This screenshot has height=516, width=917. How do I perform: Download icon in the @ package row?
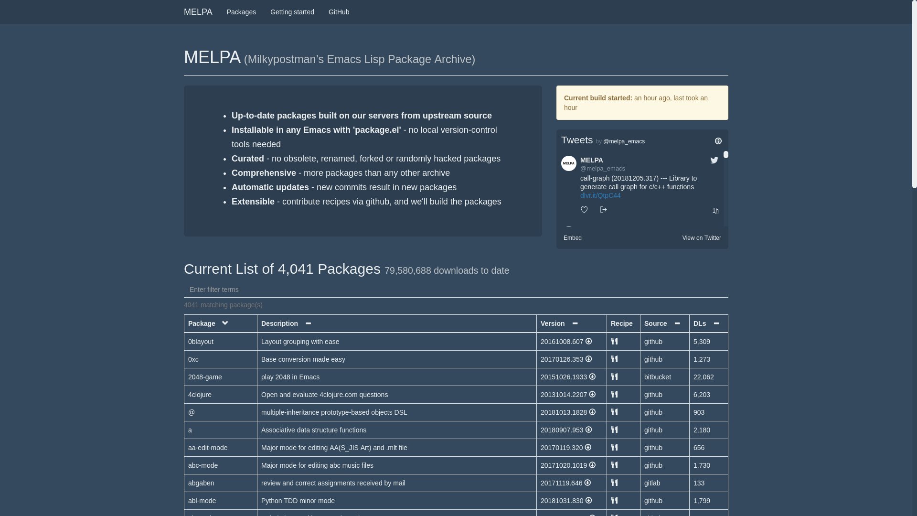pyautogui.click(x=592, y=412)
